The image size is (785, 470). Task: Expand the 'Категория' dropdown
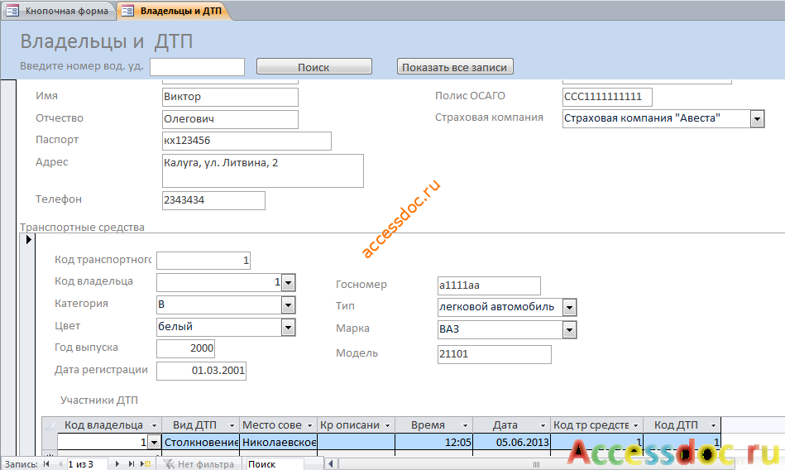288,305
